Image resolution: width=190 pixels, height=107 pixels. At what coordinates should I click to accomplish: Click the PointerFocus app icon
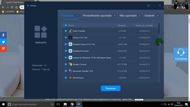[70, 78]
